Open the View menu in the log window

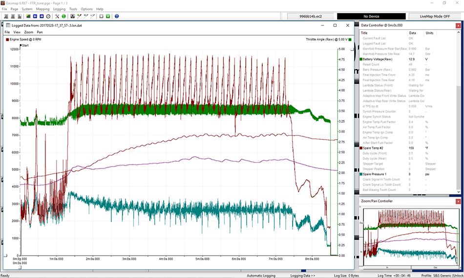[17, 32]
